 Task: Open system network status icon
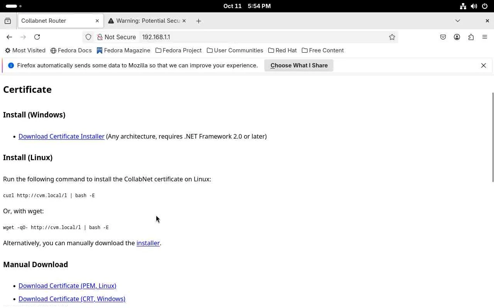coord(463,6)
